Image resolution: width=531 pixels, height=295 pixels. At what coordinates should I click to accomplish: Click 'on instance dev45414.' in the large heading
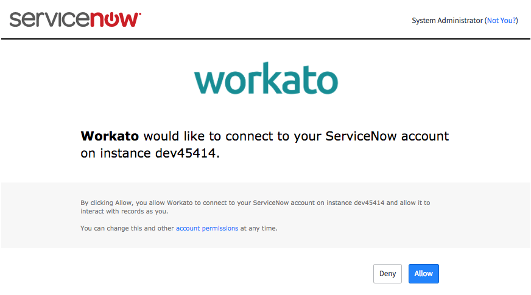(x=150, y=153)
